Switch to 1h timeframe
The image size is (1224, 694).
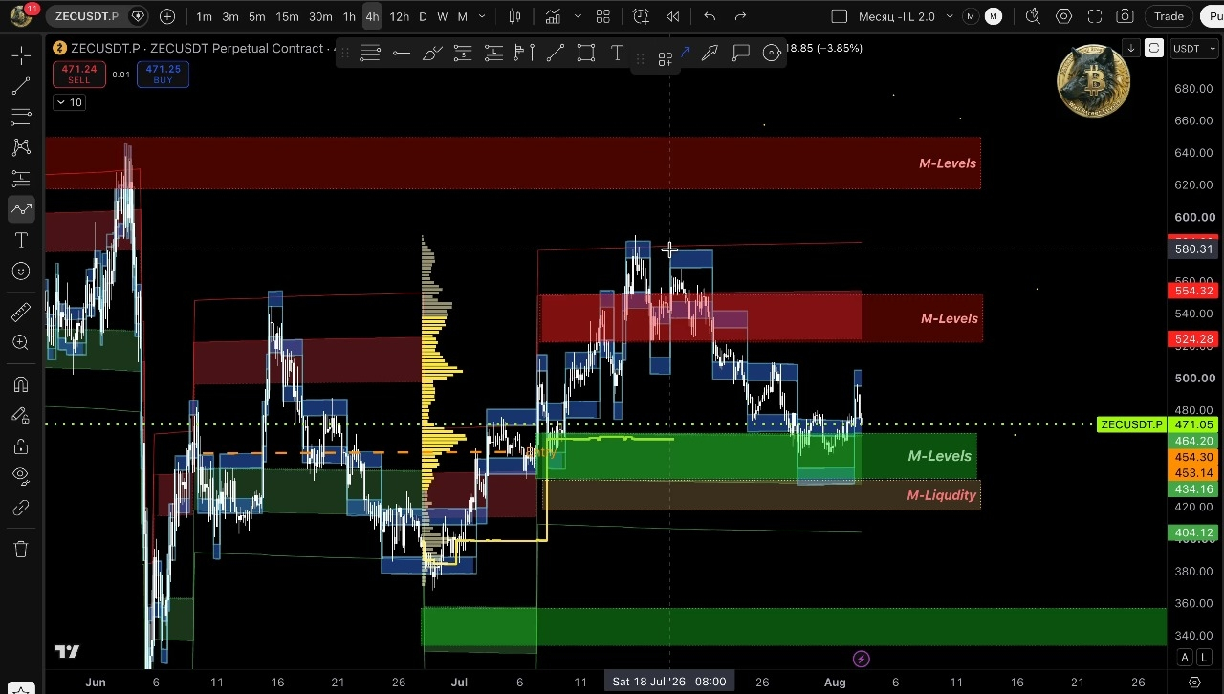tap(349, 16)
